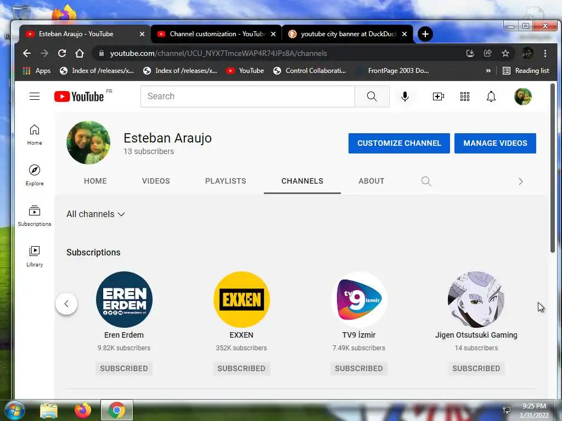Viewport: 562px width, 421px height.
Task: Click CUSTOMIZE CHANNEL button
Action: coord(399,143)
